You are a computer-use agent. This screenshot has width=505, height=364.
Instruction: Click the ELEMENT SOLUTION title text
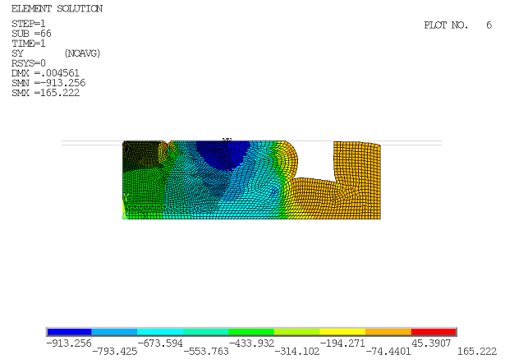tap(57, 9)
